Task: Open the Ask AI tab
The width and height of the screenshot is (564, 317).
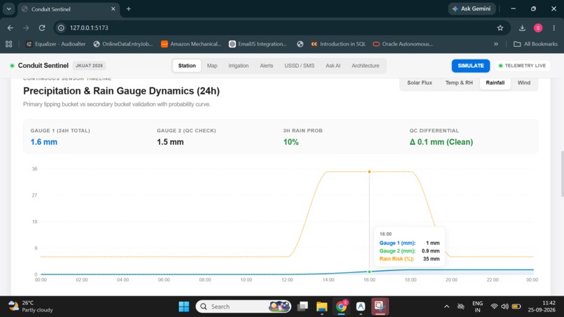Action: click(x=333, y=66)
